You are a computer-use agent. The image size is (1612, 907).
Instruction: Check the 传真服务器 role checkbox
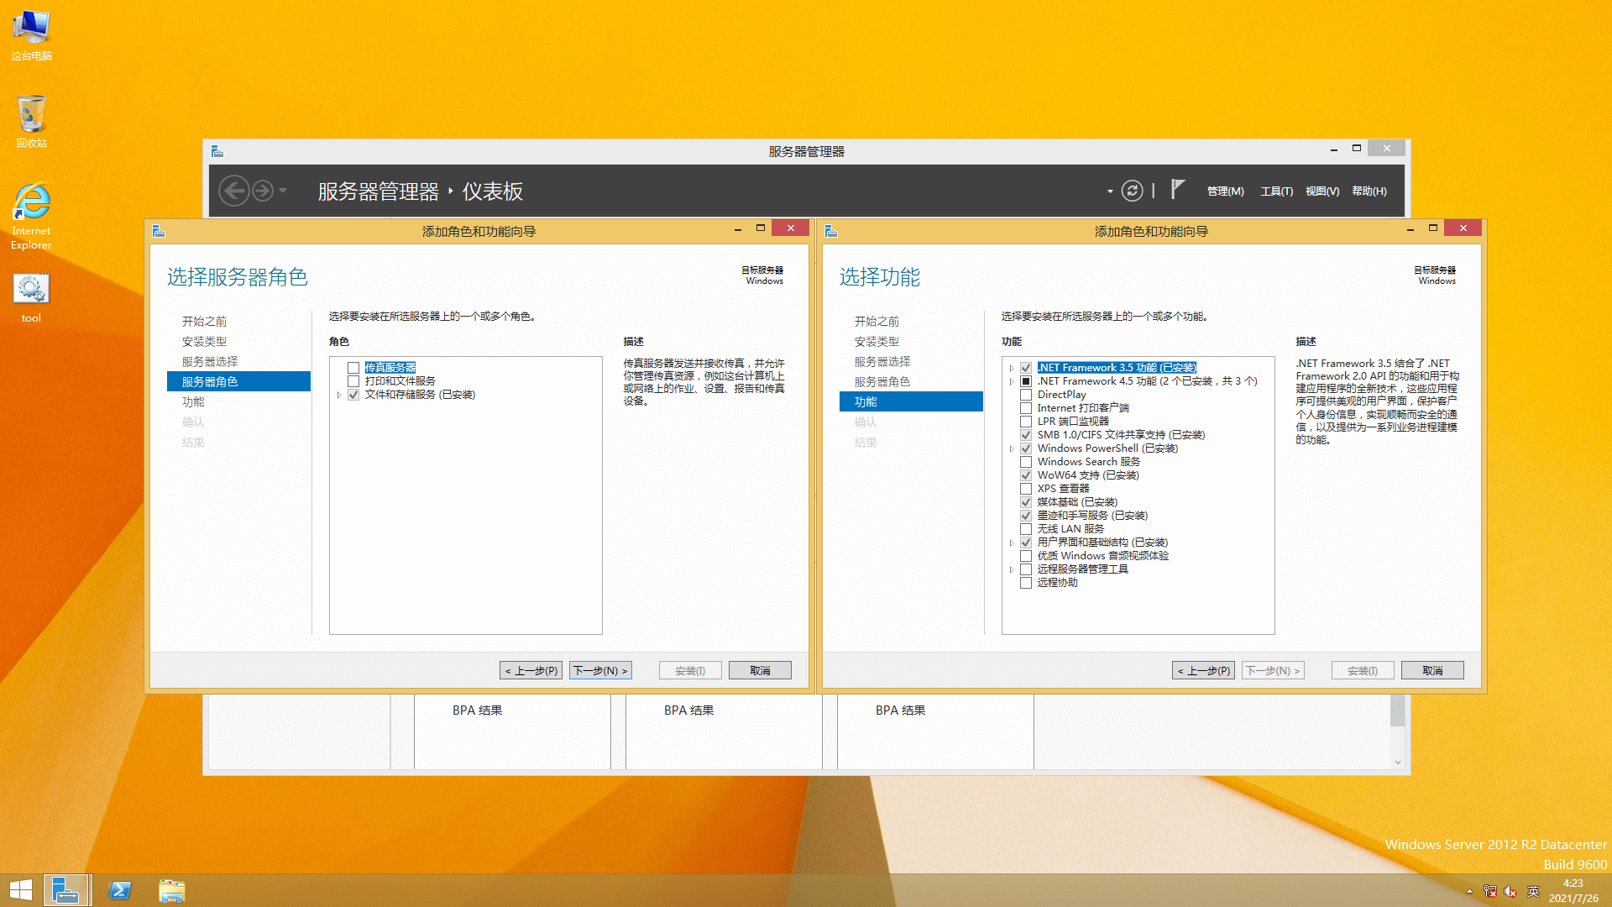point(353,368)
